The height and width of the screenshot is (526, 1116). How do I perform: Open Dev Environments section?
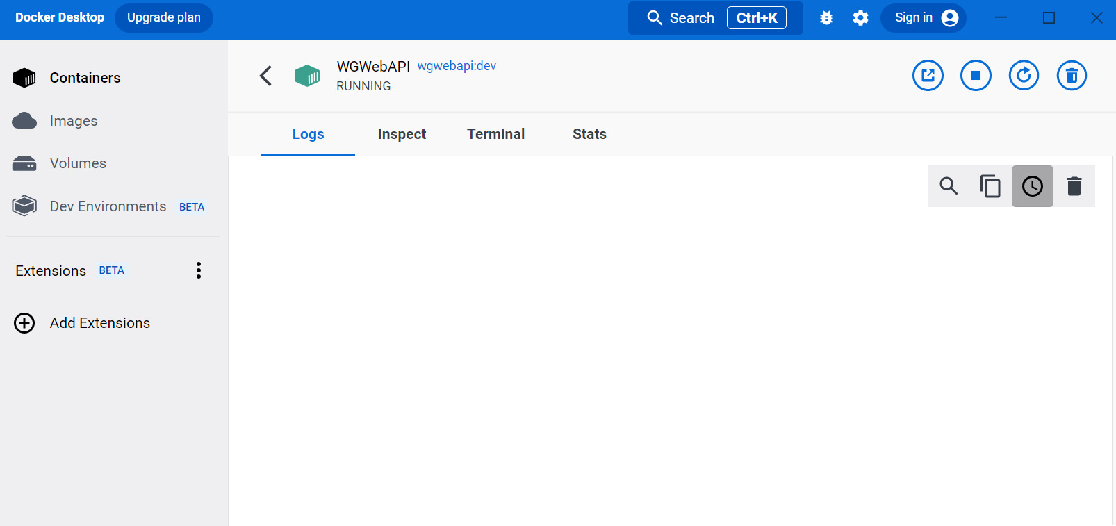[x=108, y=206]
